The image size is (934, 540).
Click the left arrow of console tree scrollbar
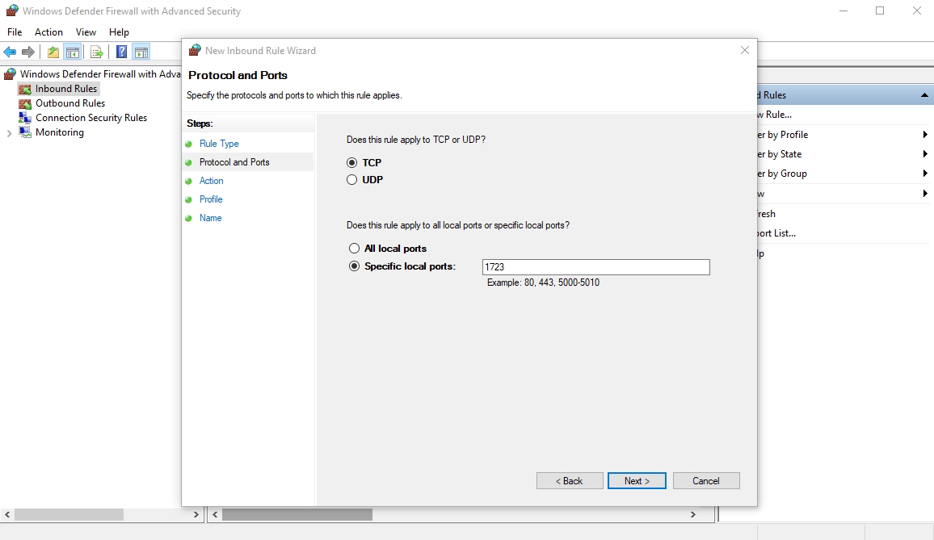(x=7, y=514)
